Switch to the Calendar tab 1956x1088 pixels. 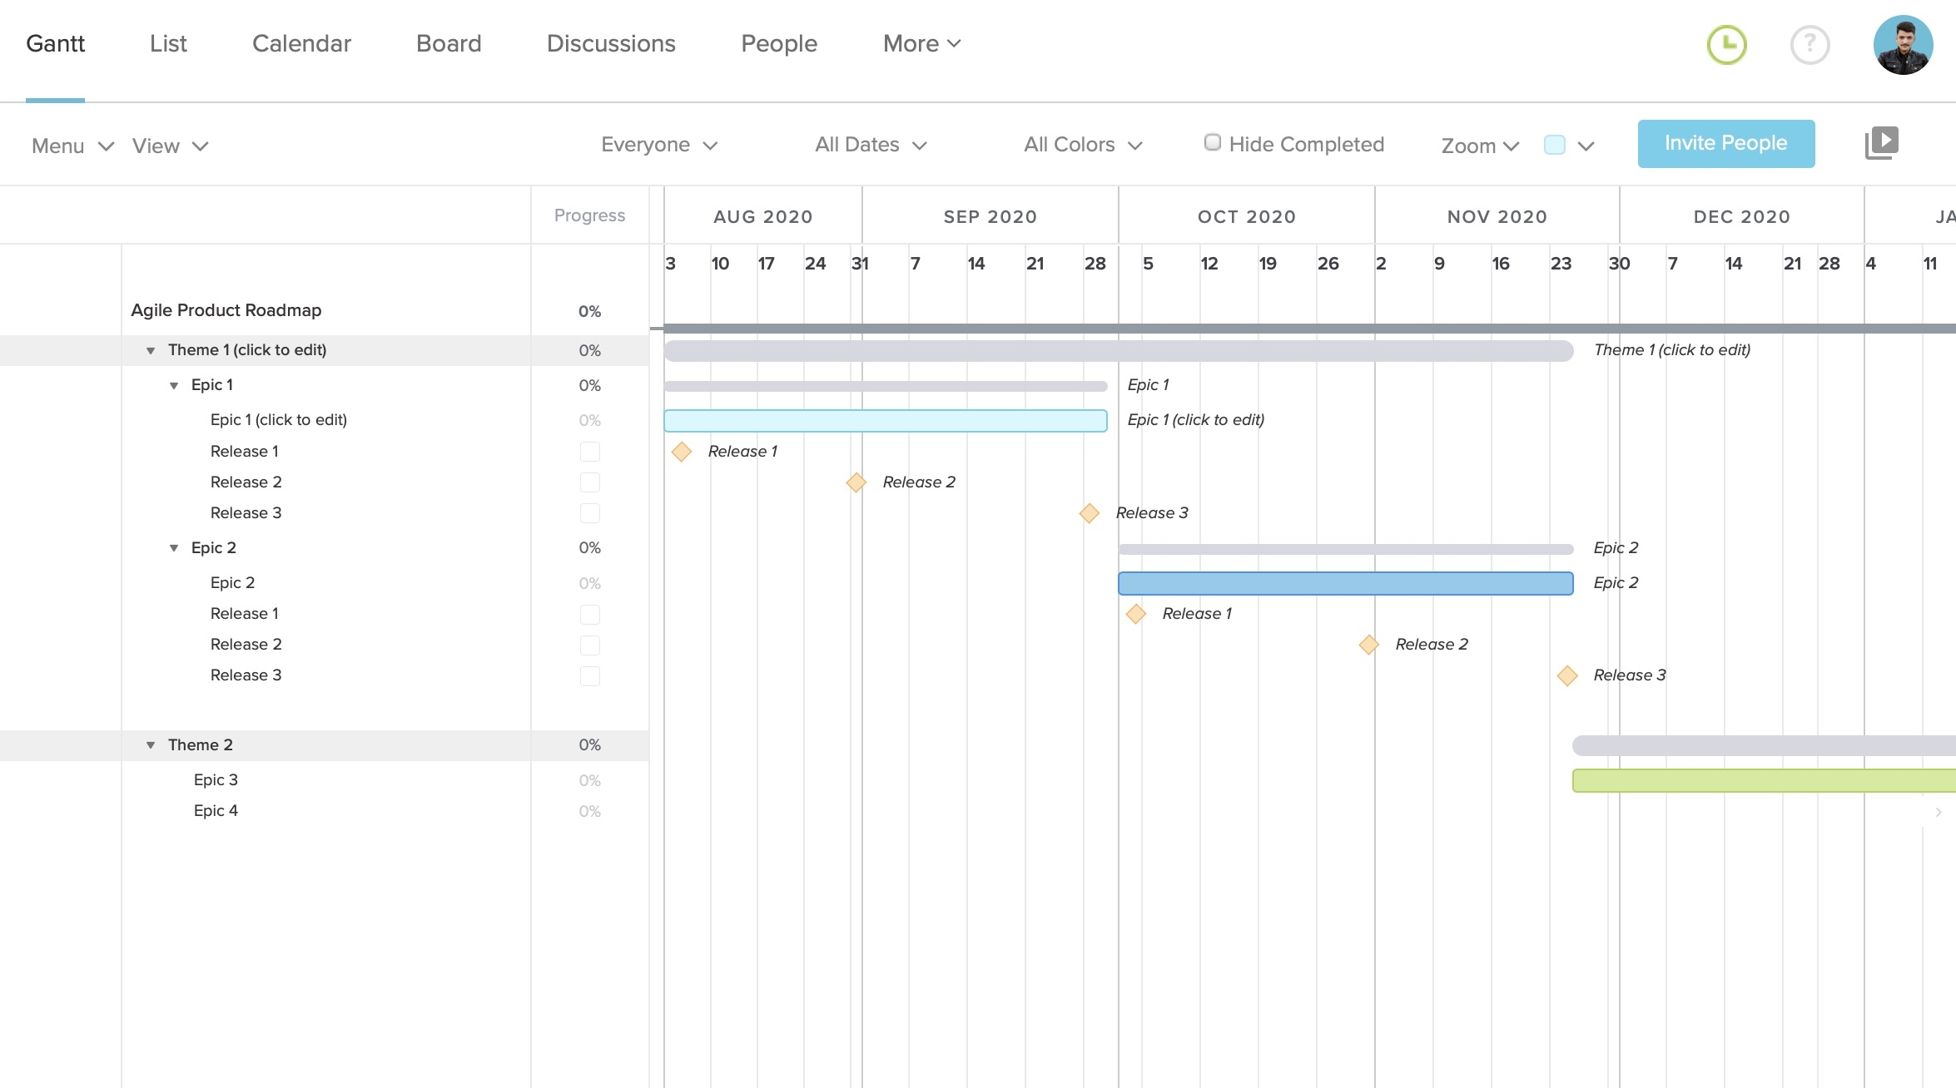click(x=301, y=43)
